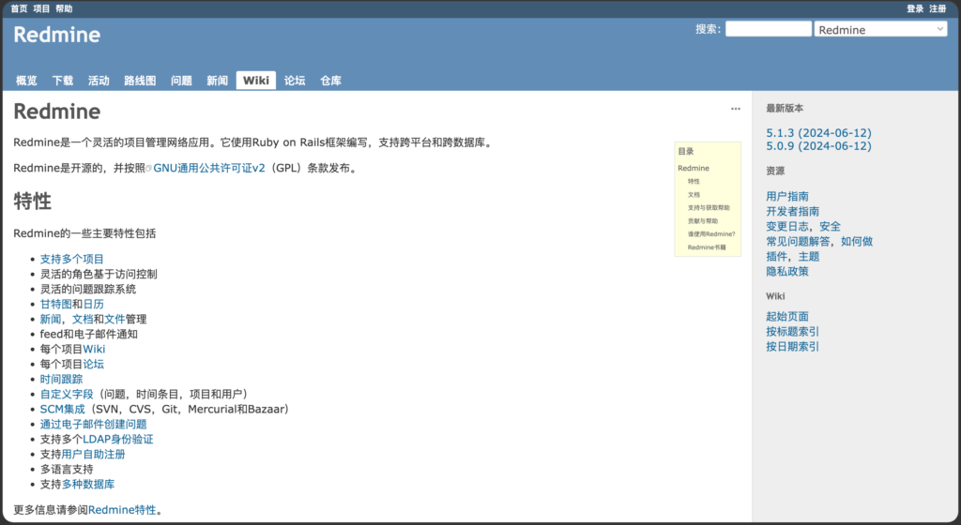961x525 pixels.
Task: Open the 插件 sidebar link
Action: [x=776, y=256]
